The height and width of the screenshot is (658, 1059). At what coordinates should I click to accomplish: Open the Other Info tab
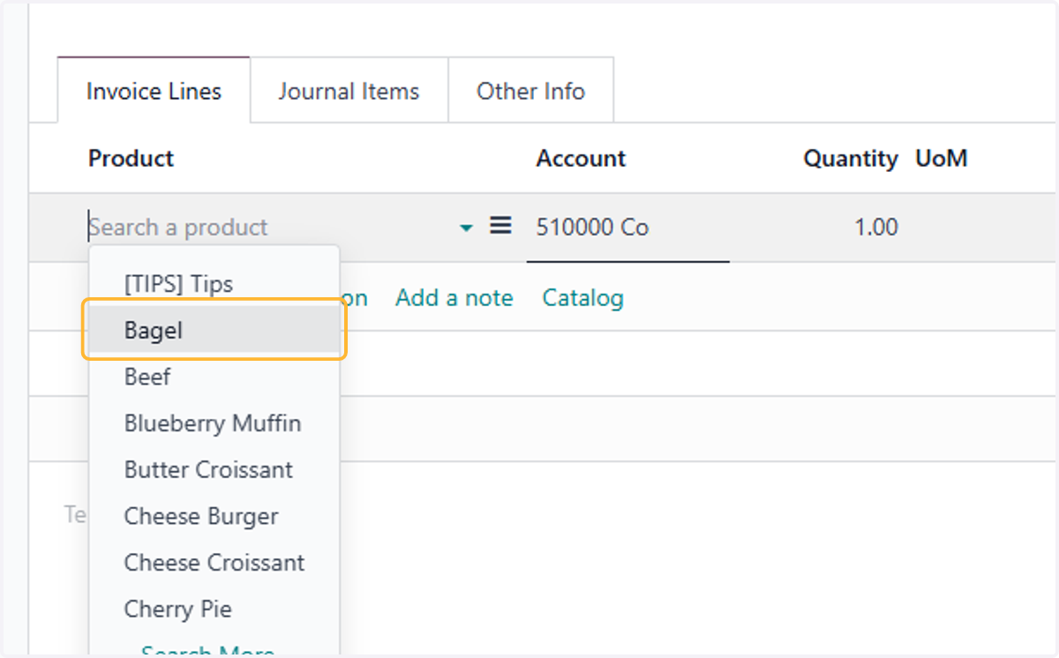(530, 91)
